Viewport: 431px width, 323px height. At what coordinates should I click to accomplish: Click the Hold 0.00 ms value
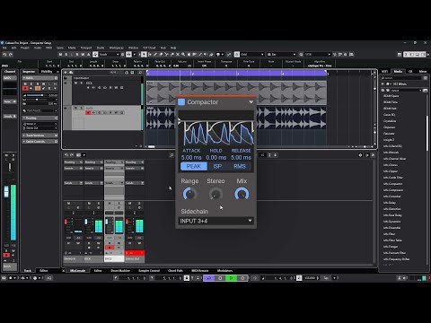tap(216, 157)
